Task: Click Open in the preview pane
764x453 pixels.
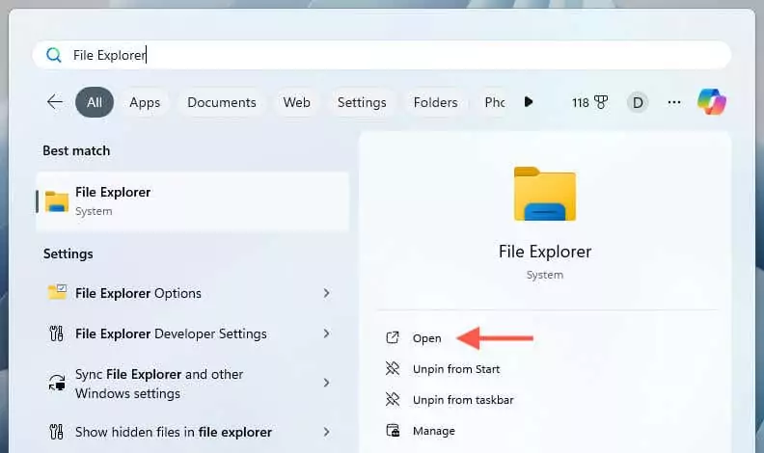Action: (x=426, y=338)
